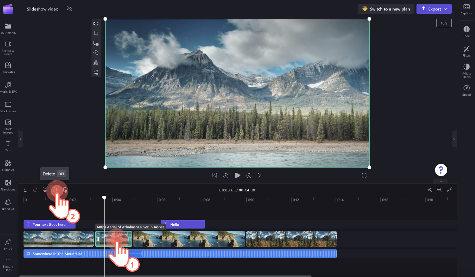
Task: Click the Rotate tool icon
Action: coord(96,53)
